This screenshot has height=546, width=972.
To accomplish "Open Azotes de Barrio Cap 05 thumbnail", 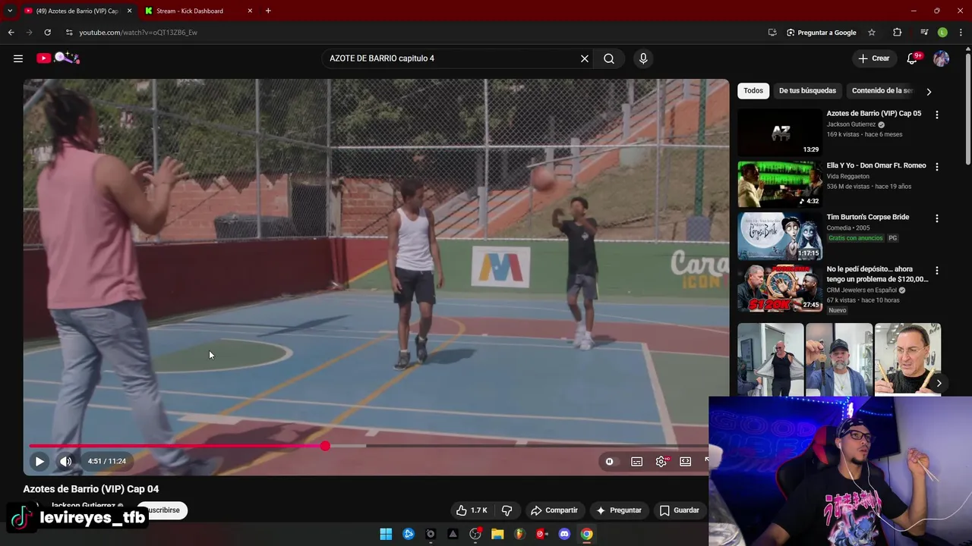I will pyautogui.click(x=780, y=132).
